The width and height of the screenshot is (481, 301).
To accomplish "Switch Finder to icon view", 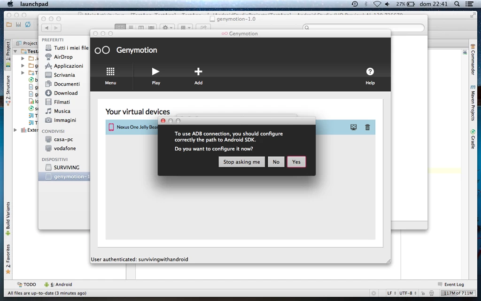I will 120,28.
